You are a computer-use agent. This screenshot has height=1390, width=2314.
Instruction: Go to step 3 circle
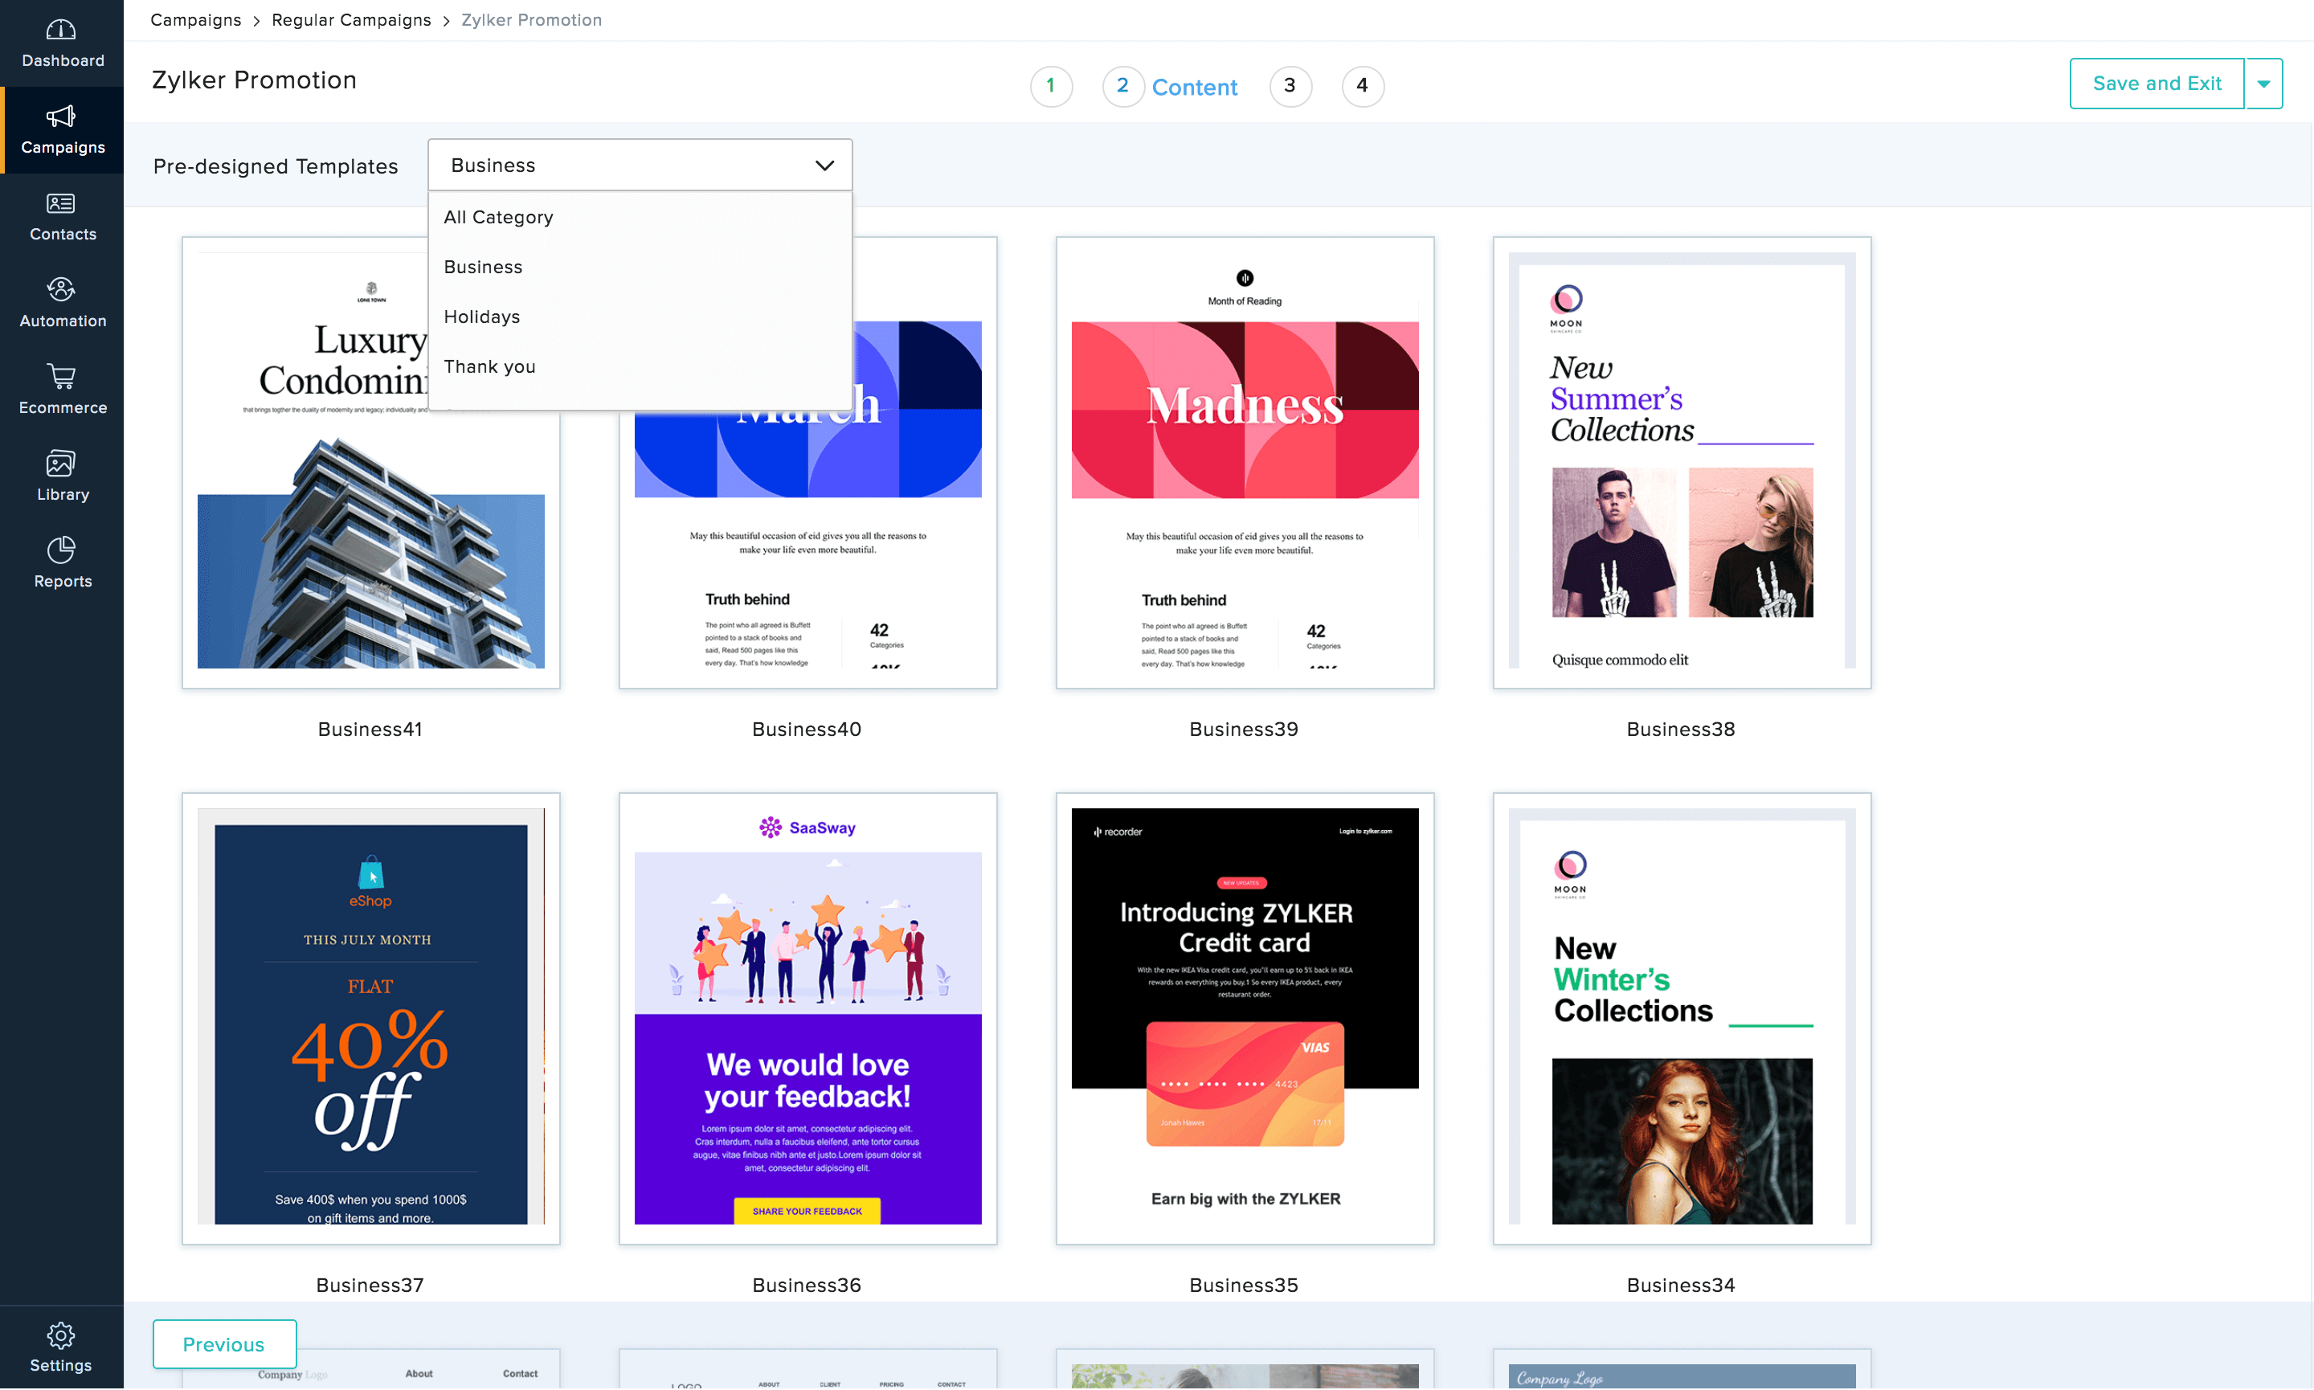1290,86
